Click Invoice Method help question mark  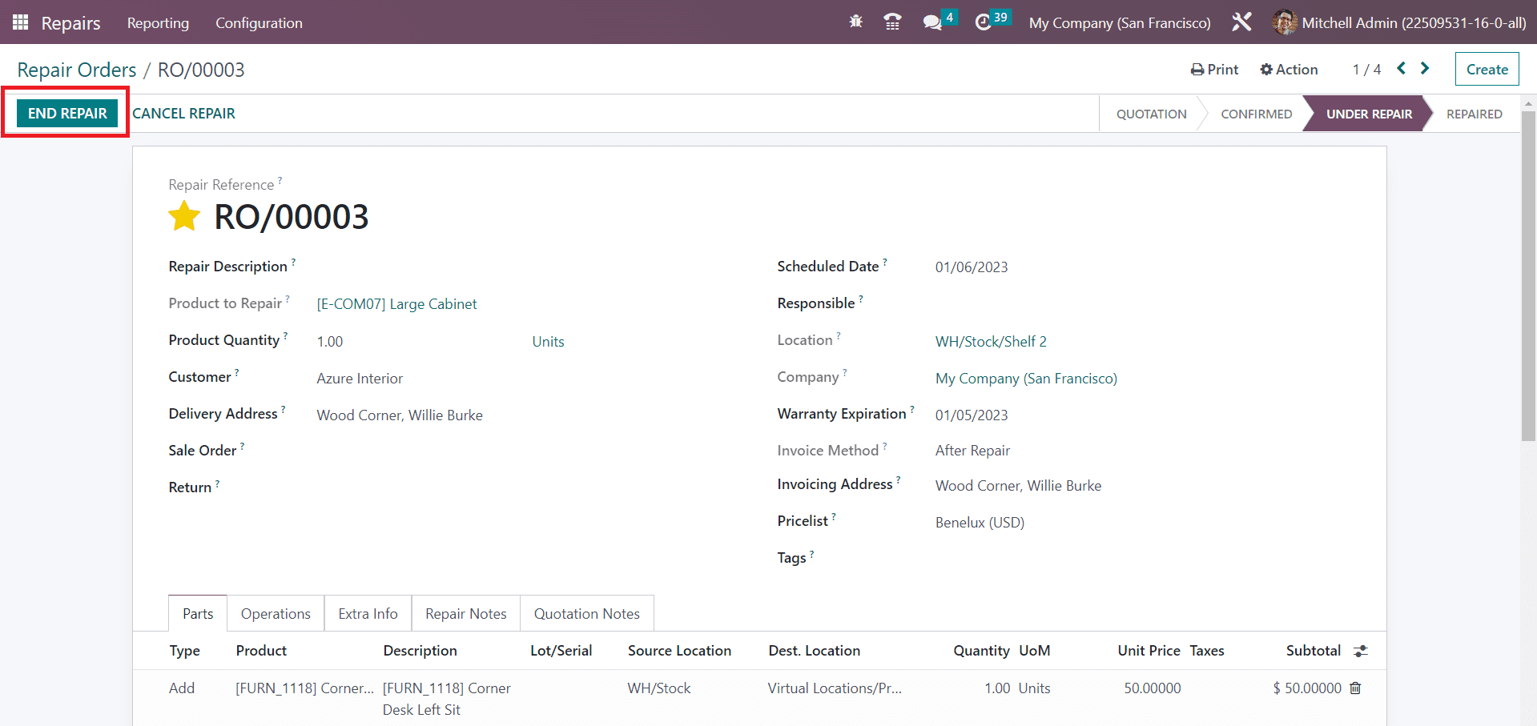point(885,446)
